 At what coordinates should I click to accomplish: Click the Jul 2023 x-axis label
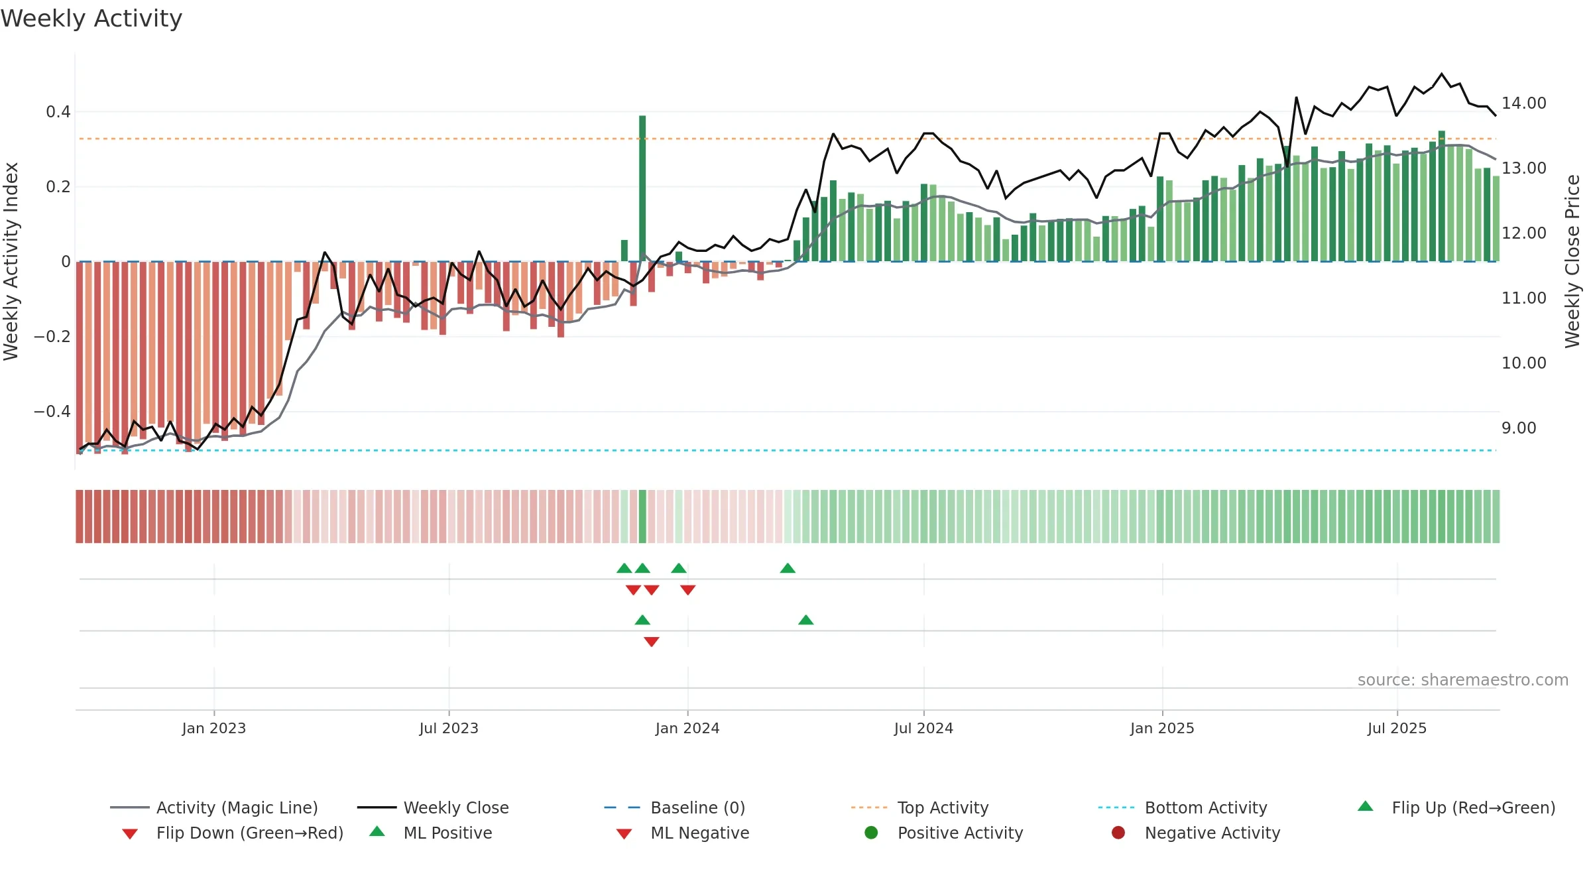(x=449, y=728)
